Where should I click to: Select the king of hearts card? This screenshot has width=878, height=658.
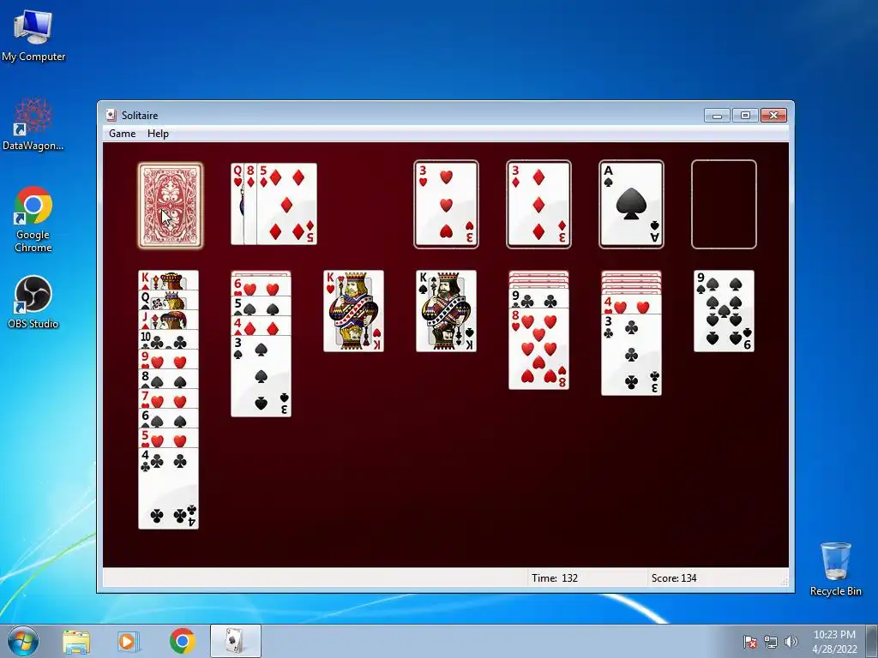[x=353, y=311]
